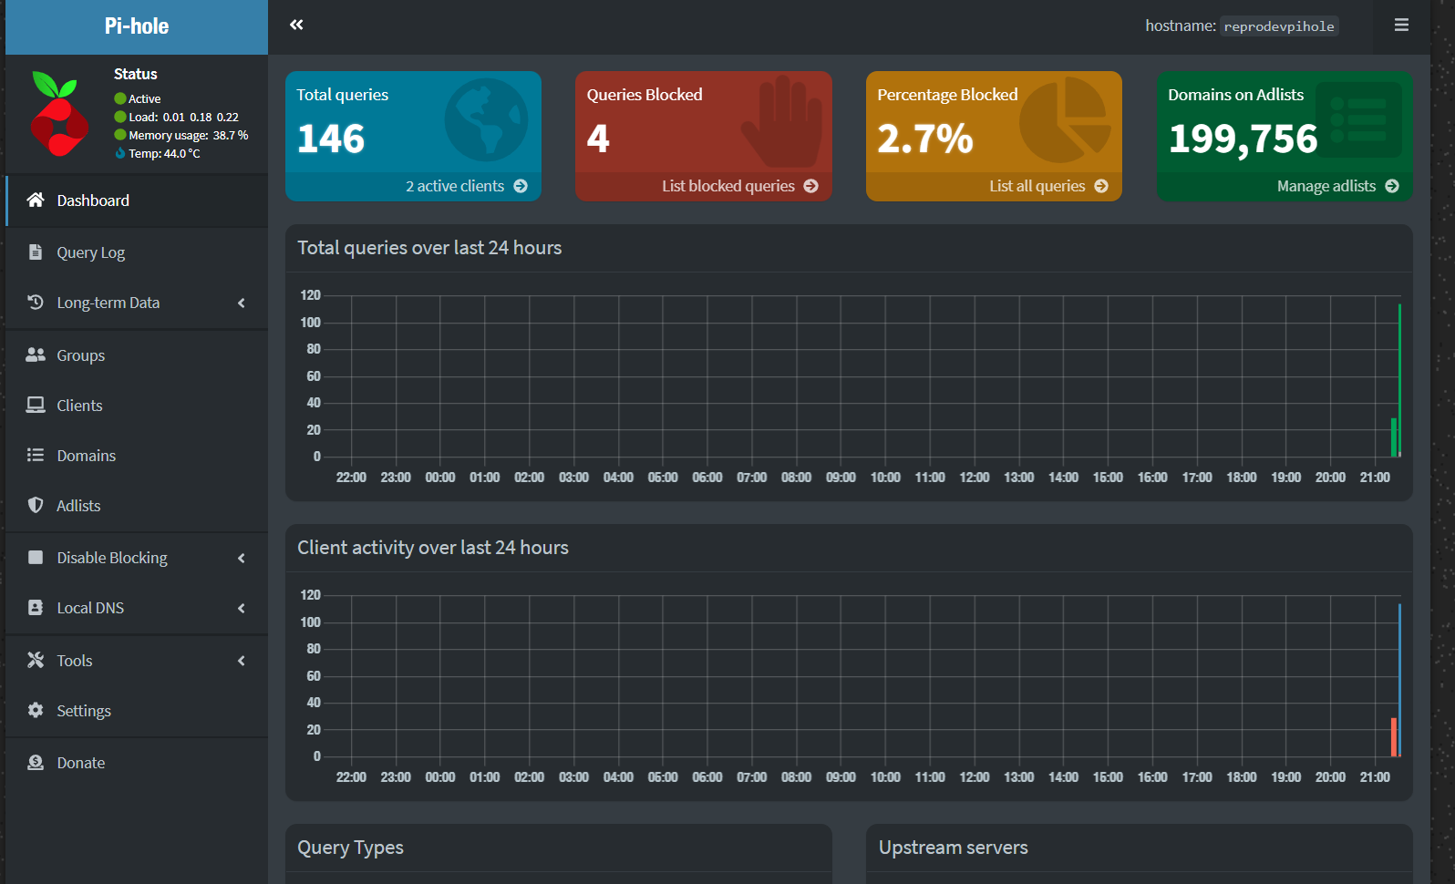Click the Groups people icon
Image resolution: width=1455 pixels, height=884 pixels.
point(36,355)
